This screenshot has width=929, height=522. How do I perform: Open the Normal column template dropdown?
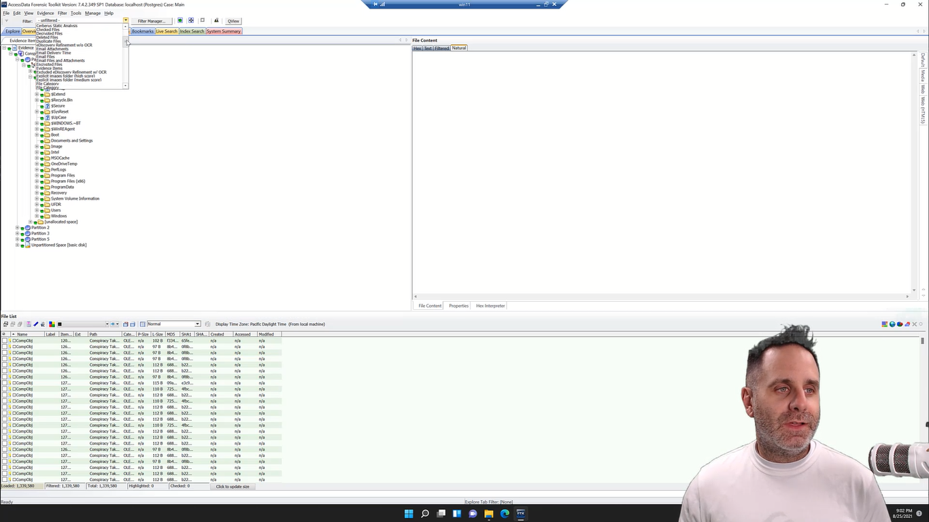pyautogui.click(x=197, y=324)
